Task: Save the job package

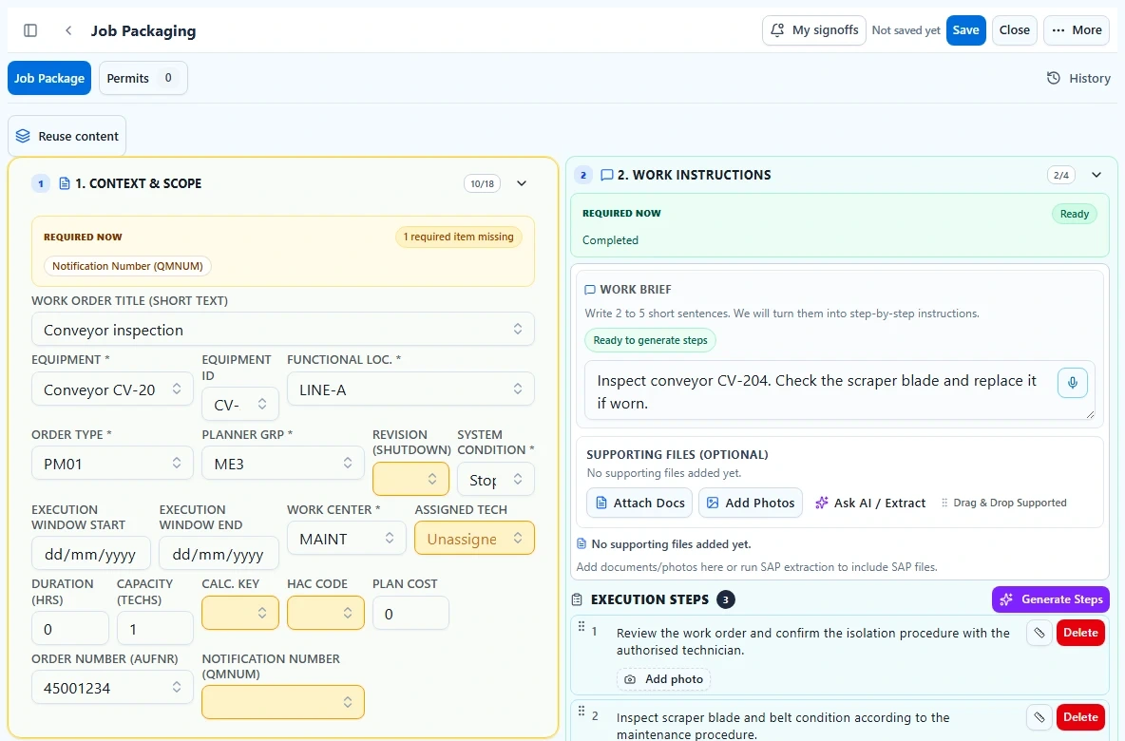Action: (965, 30)
